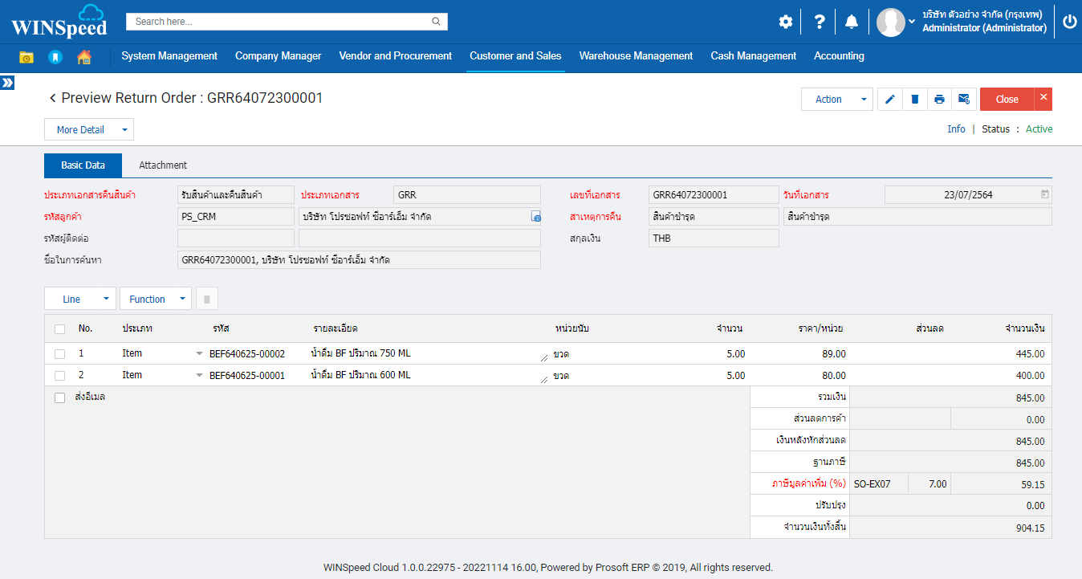Click the unit price 80.00 in row 2
This screenshot has width=1082, height=579.
[x=833, y=375]
